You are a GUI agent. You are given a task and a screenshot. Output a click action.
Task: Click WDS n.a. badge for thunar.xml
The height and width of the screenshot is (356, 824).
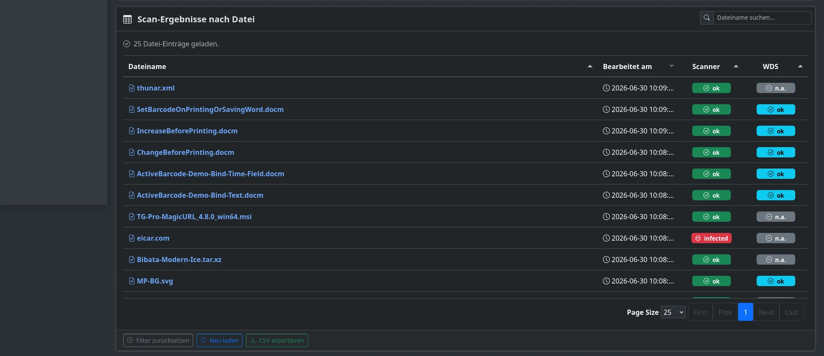[776, 88]
